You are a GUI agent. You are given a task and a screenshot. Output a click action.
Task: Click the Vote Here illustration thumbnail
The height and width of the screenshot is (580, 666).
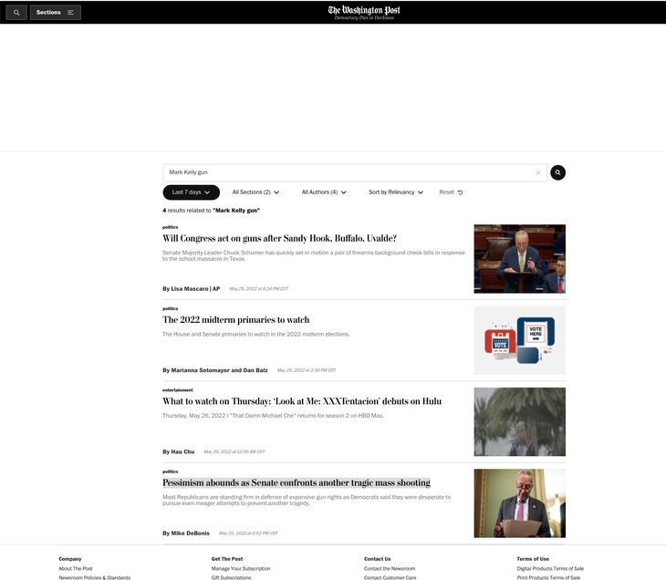(x=519, y=340)
